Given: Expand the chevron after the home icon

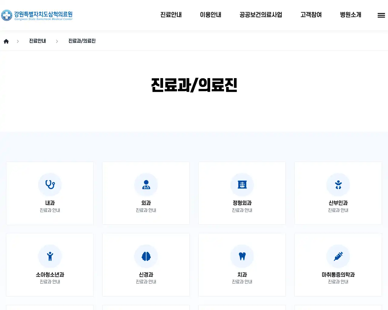Looking at the screenshot, I should [x=18, y=41].
